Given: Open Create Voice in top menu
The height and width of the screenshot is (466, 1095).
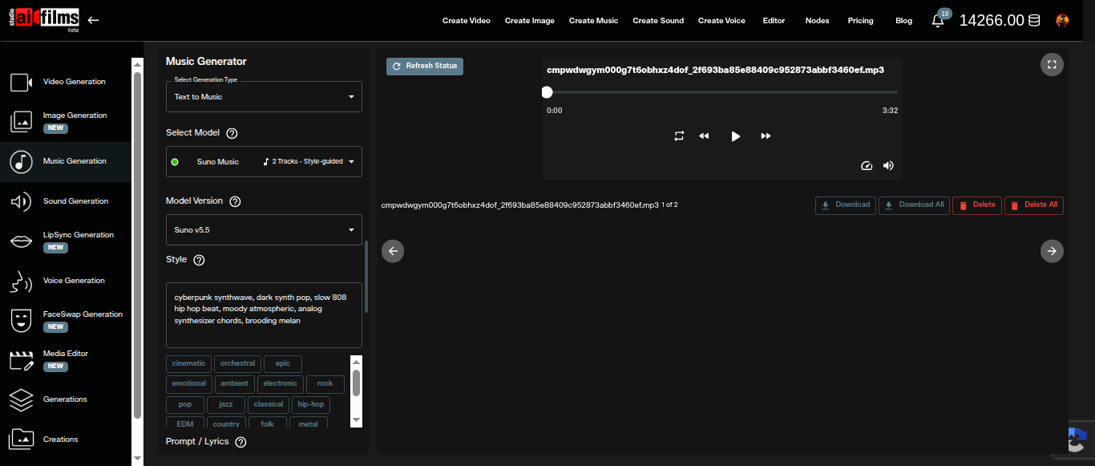Looking at the screenshot, I should (x=721, y=21).
